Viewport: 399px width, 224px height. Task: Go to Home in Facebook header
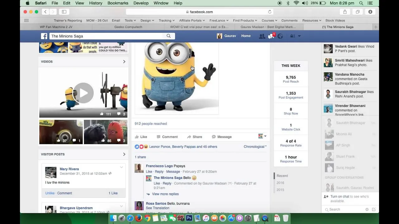(246, 36)
